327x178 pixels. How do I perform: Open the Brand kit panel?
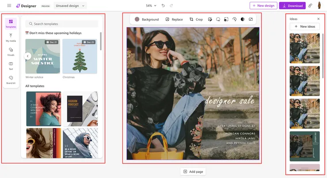pyautogui.click(x=11, y=80)
